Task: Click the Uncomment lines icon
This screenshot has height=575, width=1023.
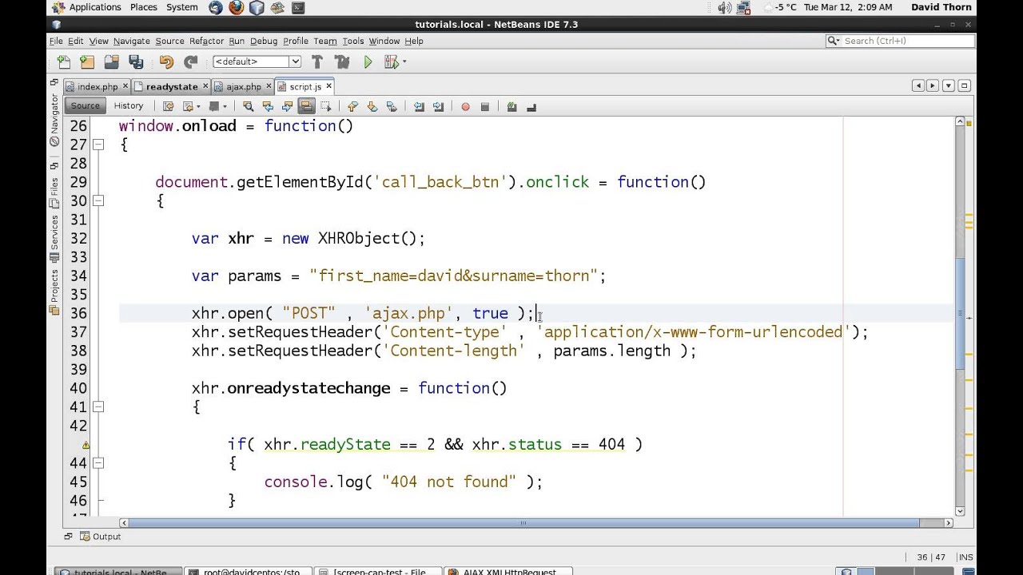Action: pyautogui.click(x=531, y=106)
